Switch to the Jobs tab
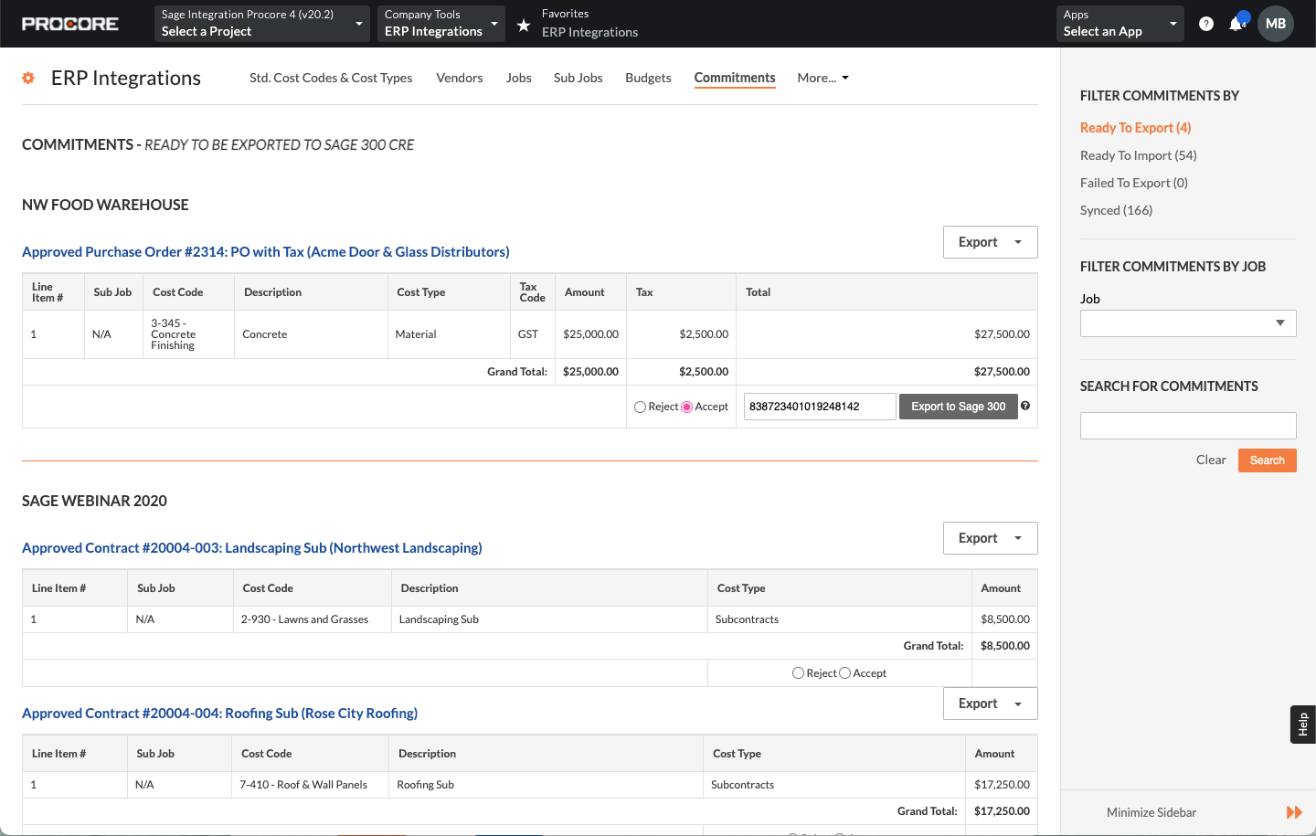The image size is (1316, 836). click(x=518, y=78)
